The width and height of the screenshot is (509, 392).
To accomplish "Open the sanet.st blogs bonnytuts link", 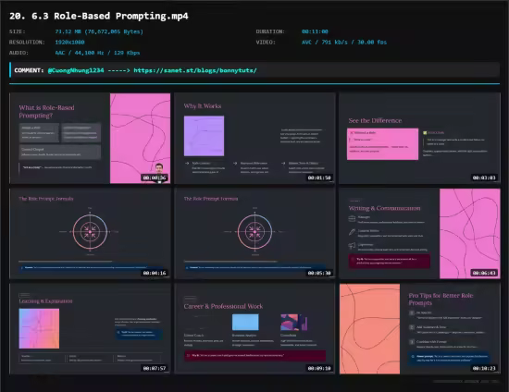I will click(195, 70).
